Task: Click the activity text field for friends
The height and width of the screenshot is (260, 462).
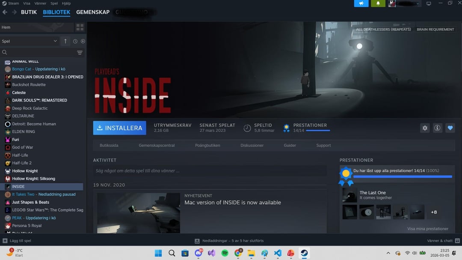Action: [x=210, y=170]
